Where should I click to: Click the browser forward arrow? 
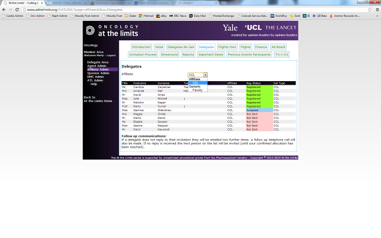[x=10, y=10]
